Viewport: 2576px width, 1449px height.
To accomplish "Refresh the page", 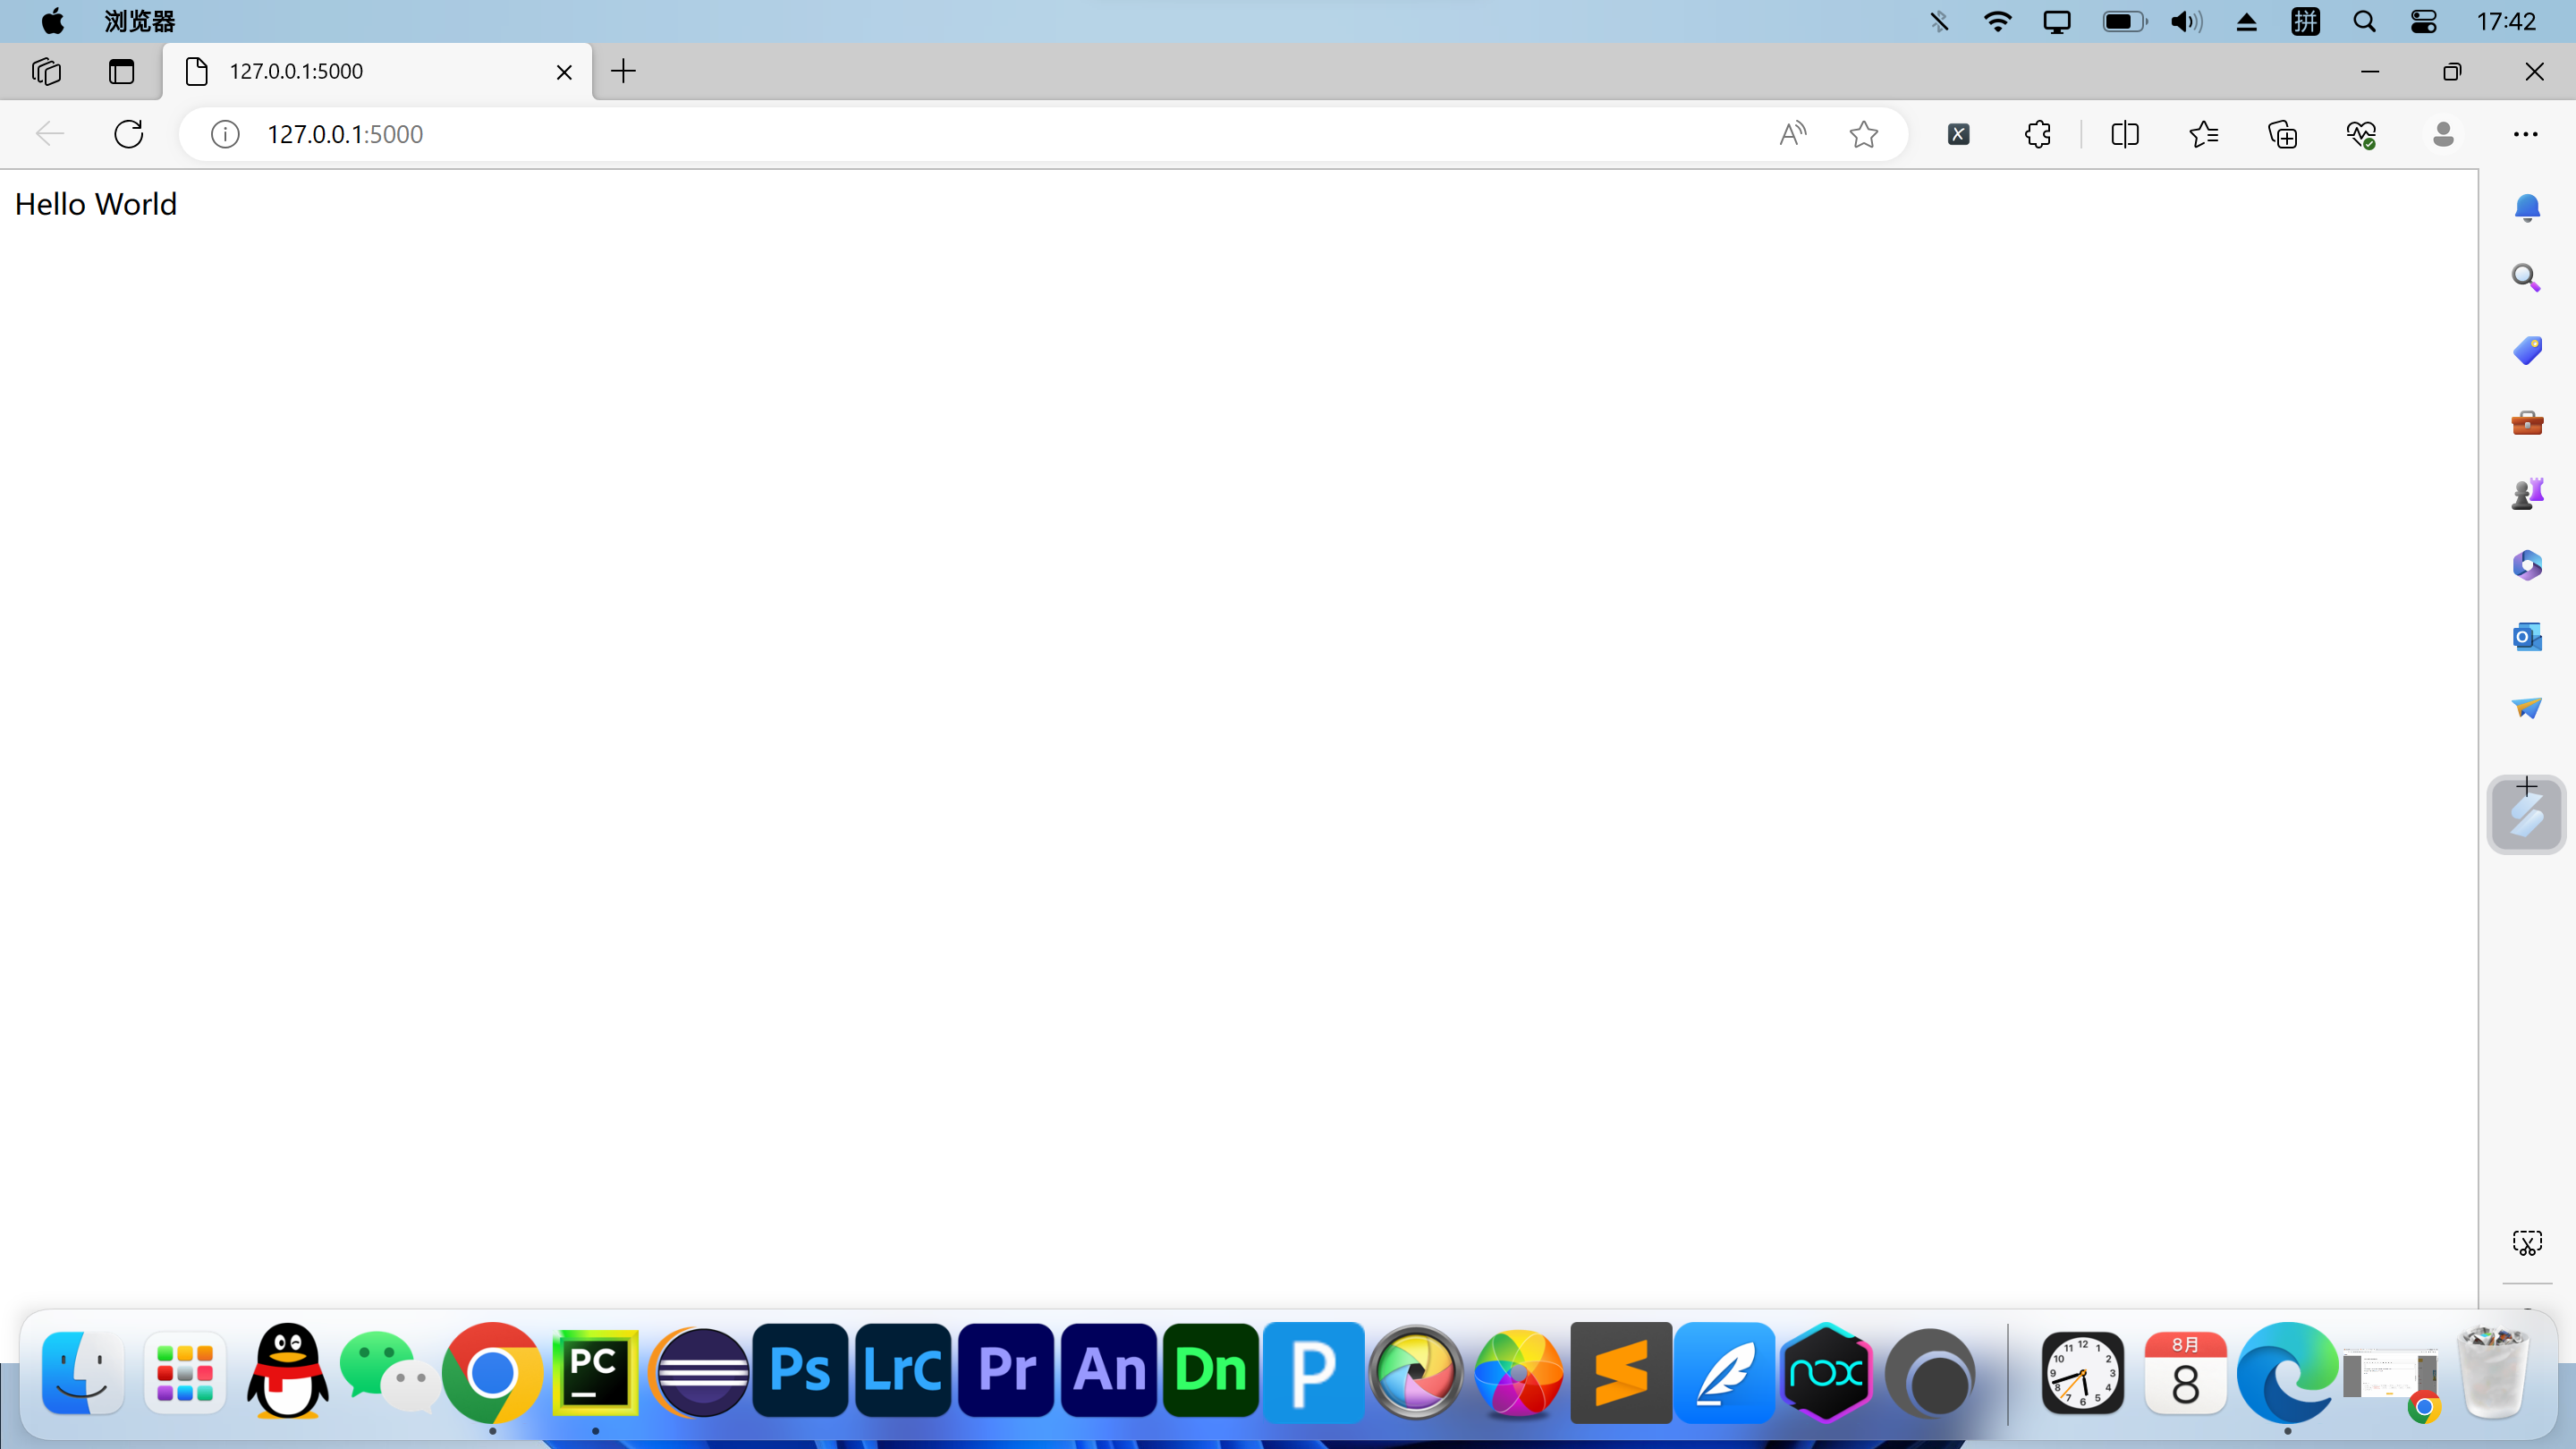I will pos(129,134).
